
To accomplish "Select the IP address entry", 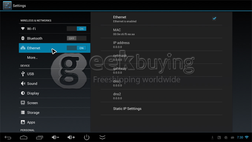I will tap(161, 44).
